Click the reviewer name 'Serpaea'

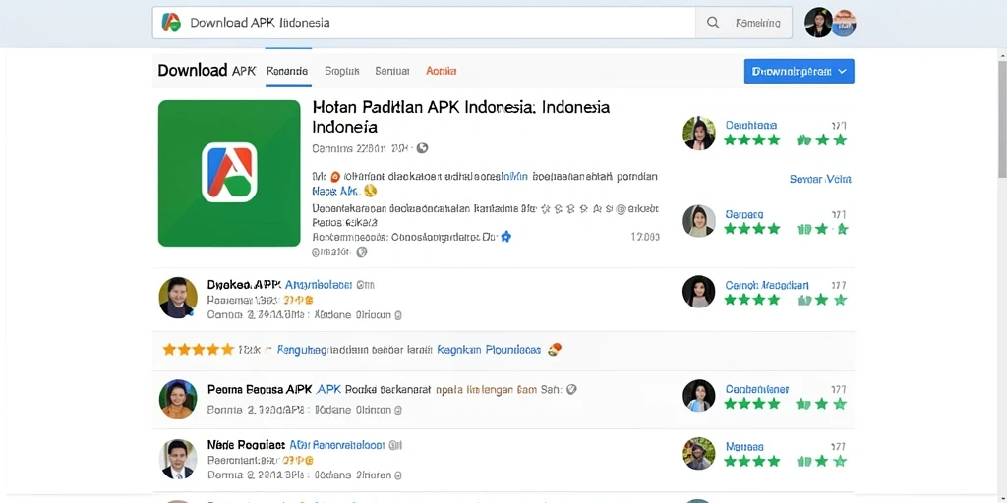(x=743, y=214)
